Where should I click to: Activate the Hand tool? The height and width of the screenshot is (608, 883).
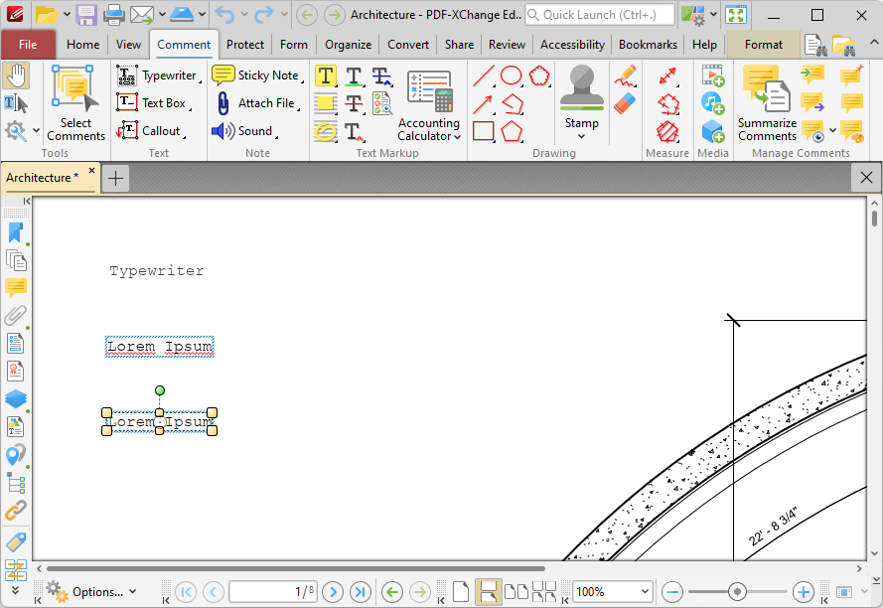(16, 76)
